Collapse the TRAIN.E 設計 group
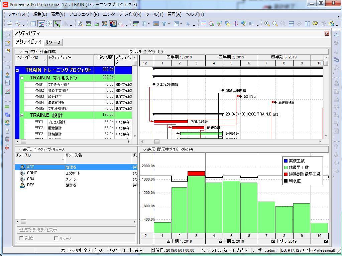The image size is (342, 256). 22,115
